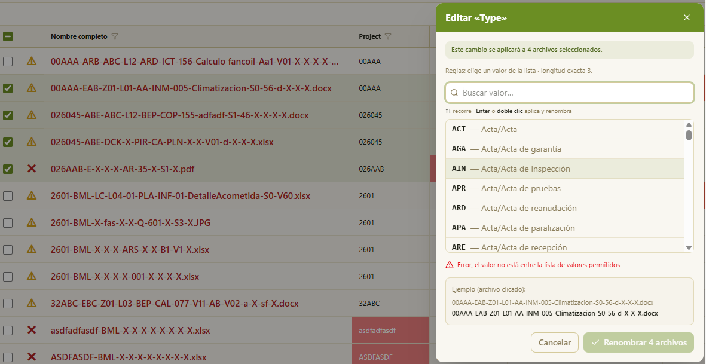Close the Editar «Type» dialog
This screenshot has height=364, width=706.
[687, 17]
